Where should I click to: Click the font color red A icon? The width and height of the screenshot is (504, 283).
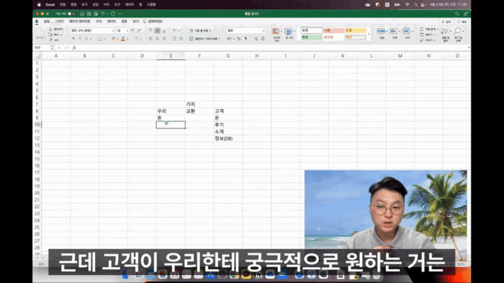click(x=122, y=39)
